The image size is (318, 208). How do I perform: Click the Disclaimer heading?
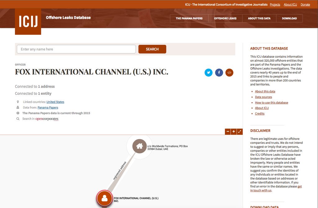point(260,131)
